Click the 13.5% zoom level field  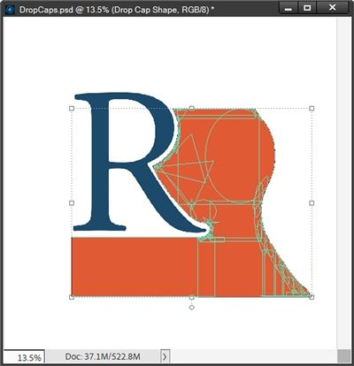point(24,357)
